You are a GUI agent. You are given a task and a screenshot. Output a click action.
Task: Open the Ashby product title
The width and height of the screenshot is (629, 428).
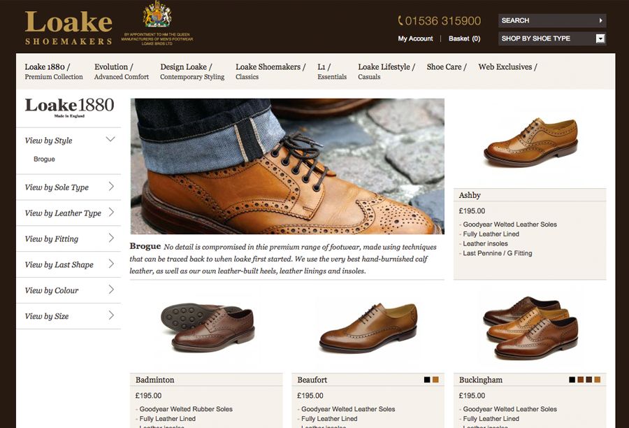470,195
